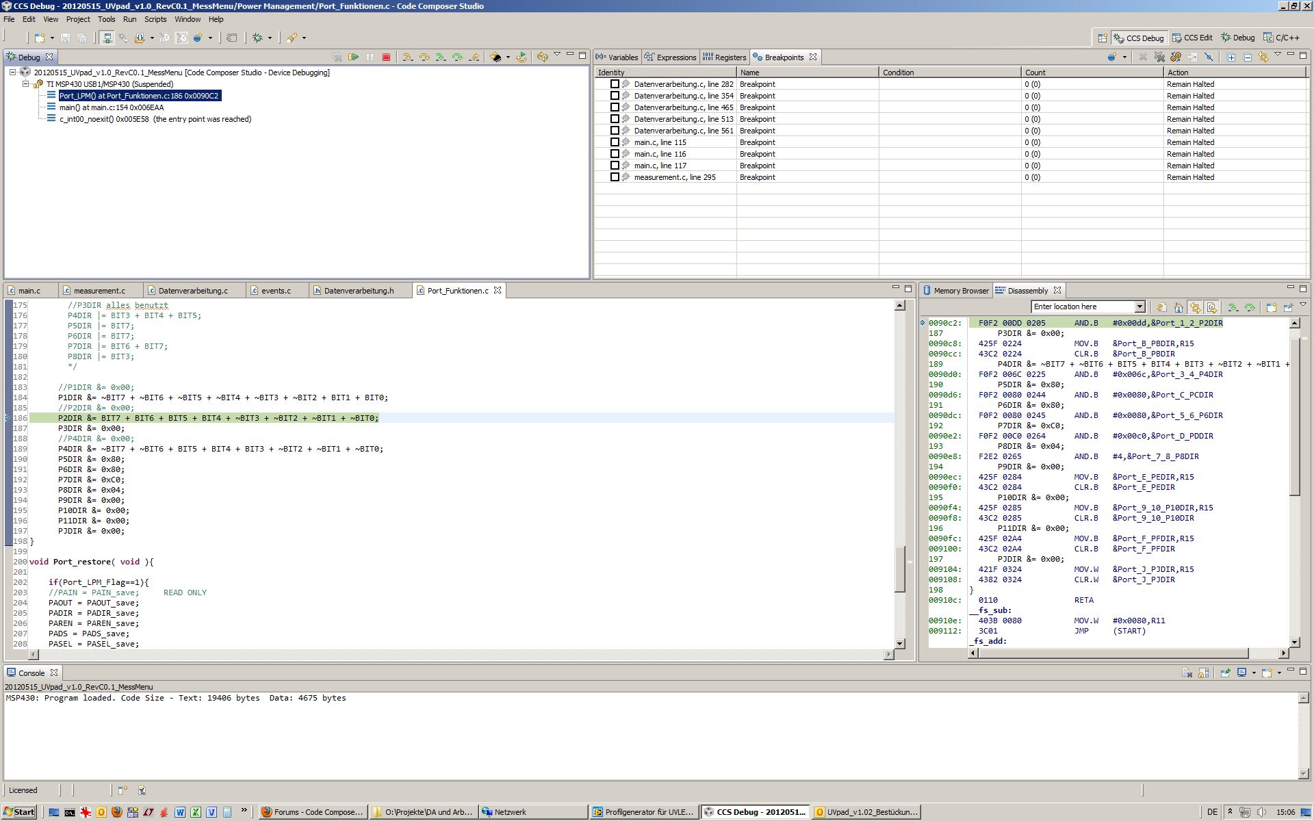Click Skip All Breakpoints icon
Image resolution: width=1314 pixels, height=821 pixels.
tap(1209, 57)
